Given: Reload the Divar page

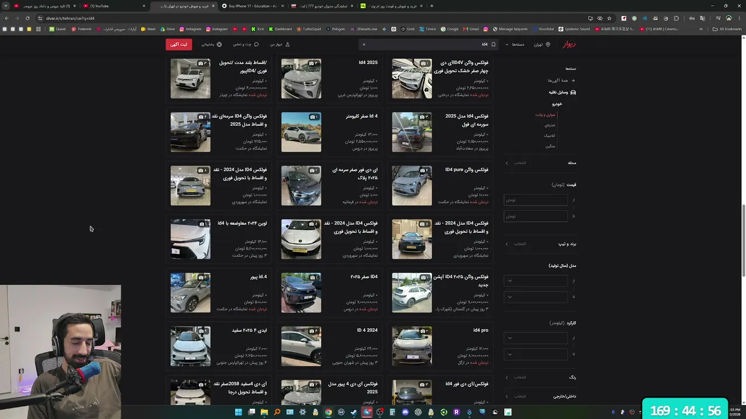Looking at the screenshot, I should pos(27,18).
